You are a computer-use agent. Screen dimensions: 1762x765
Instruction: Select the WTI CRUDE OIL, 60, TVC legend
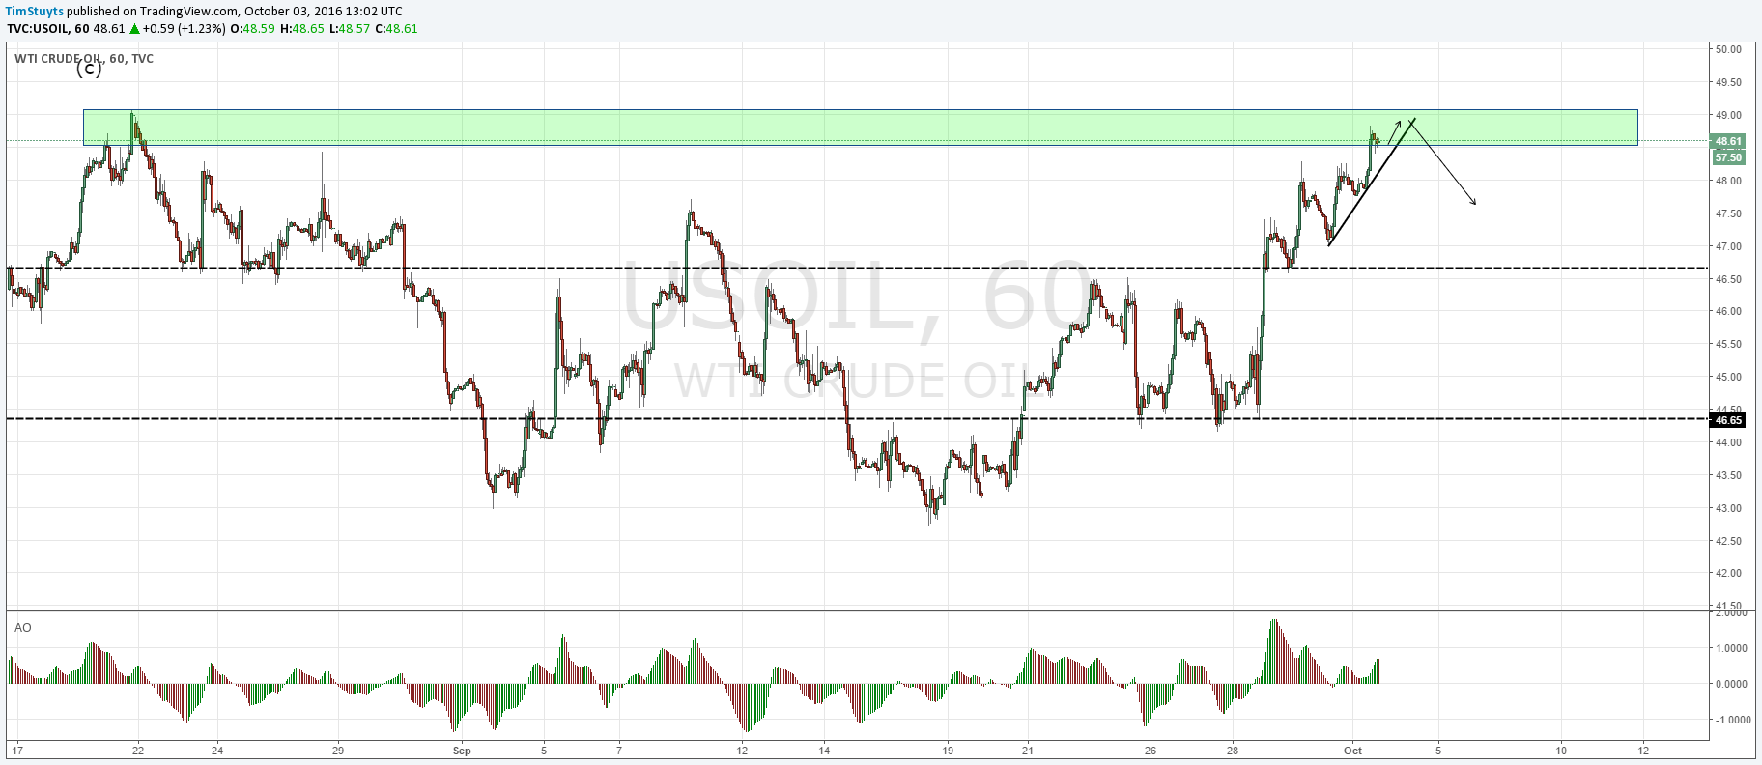click(x=84, y=58)
